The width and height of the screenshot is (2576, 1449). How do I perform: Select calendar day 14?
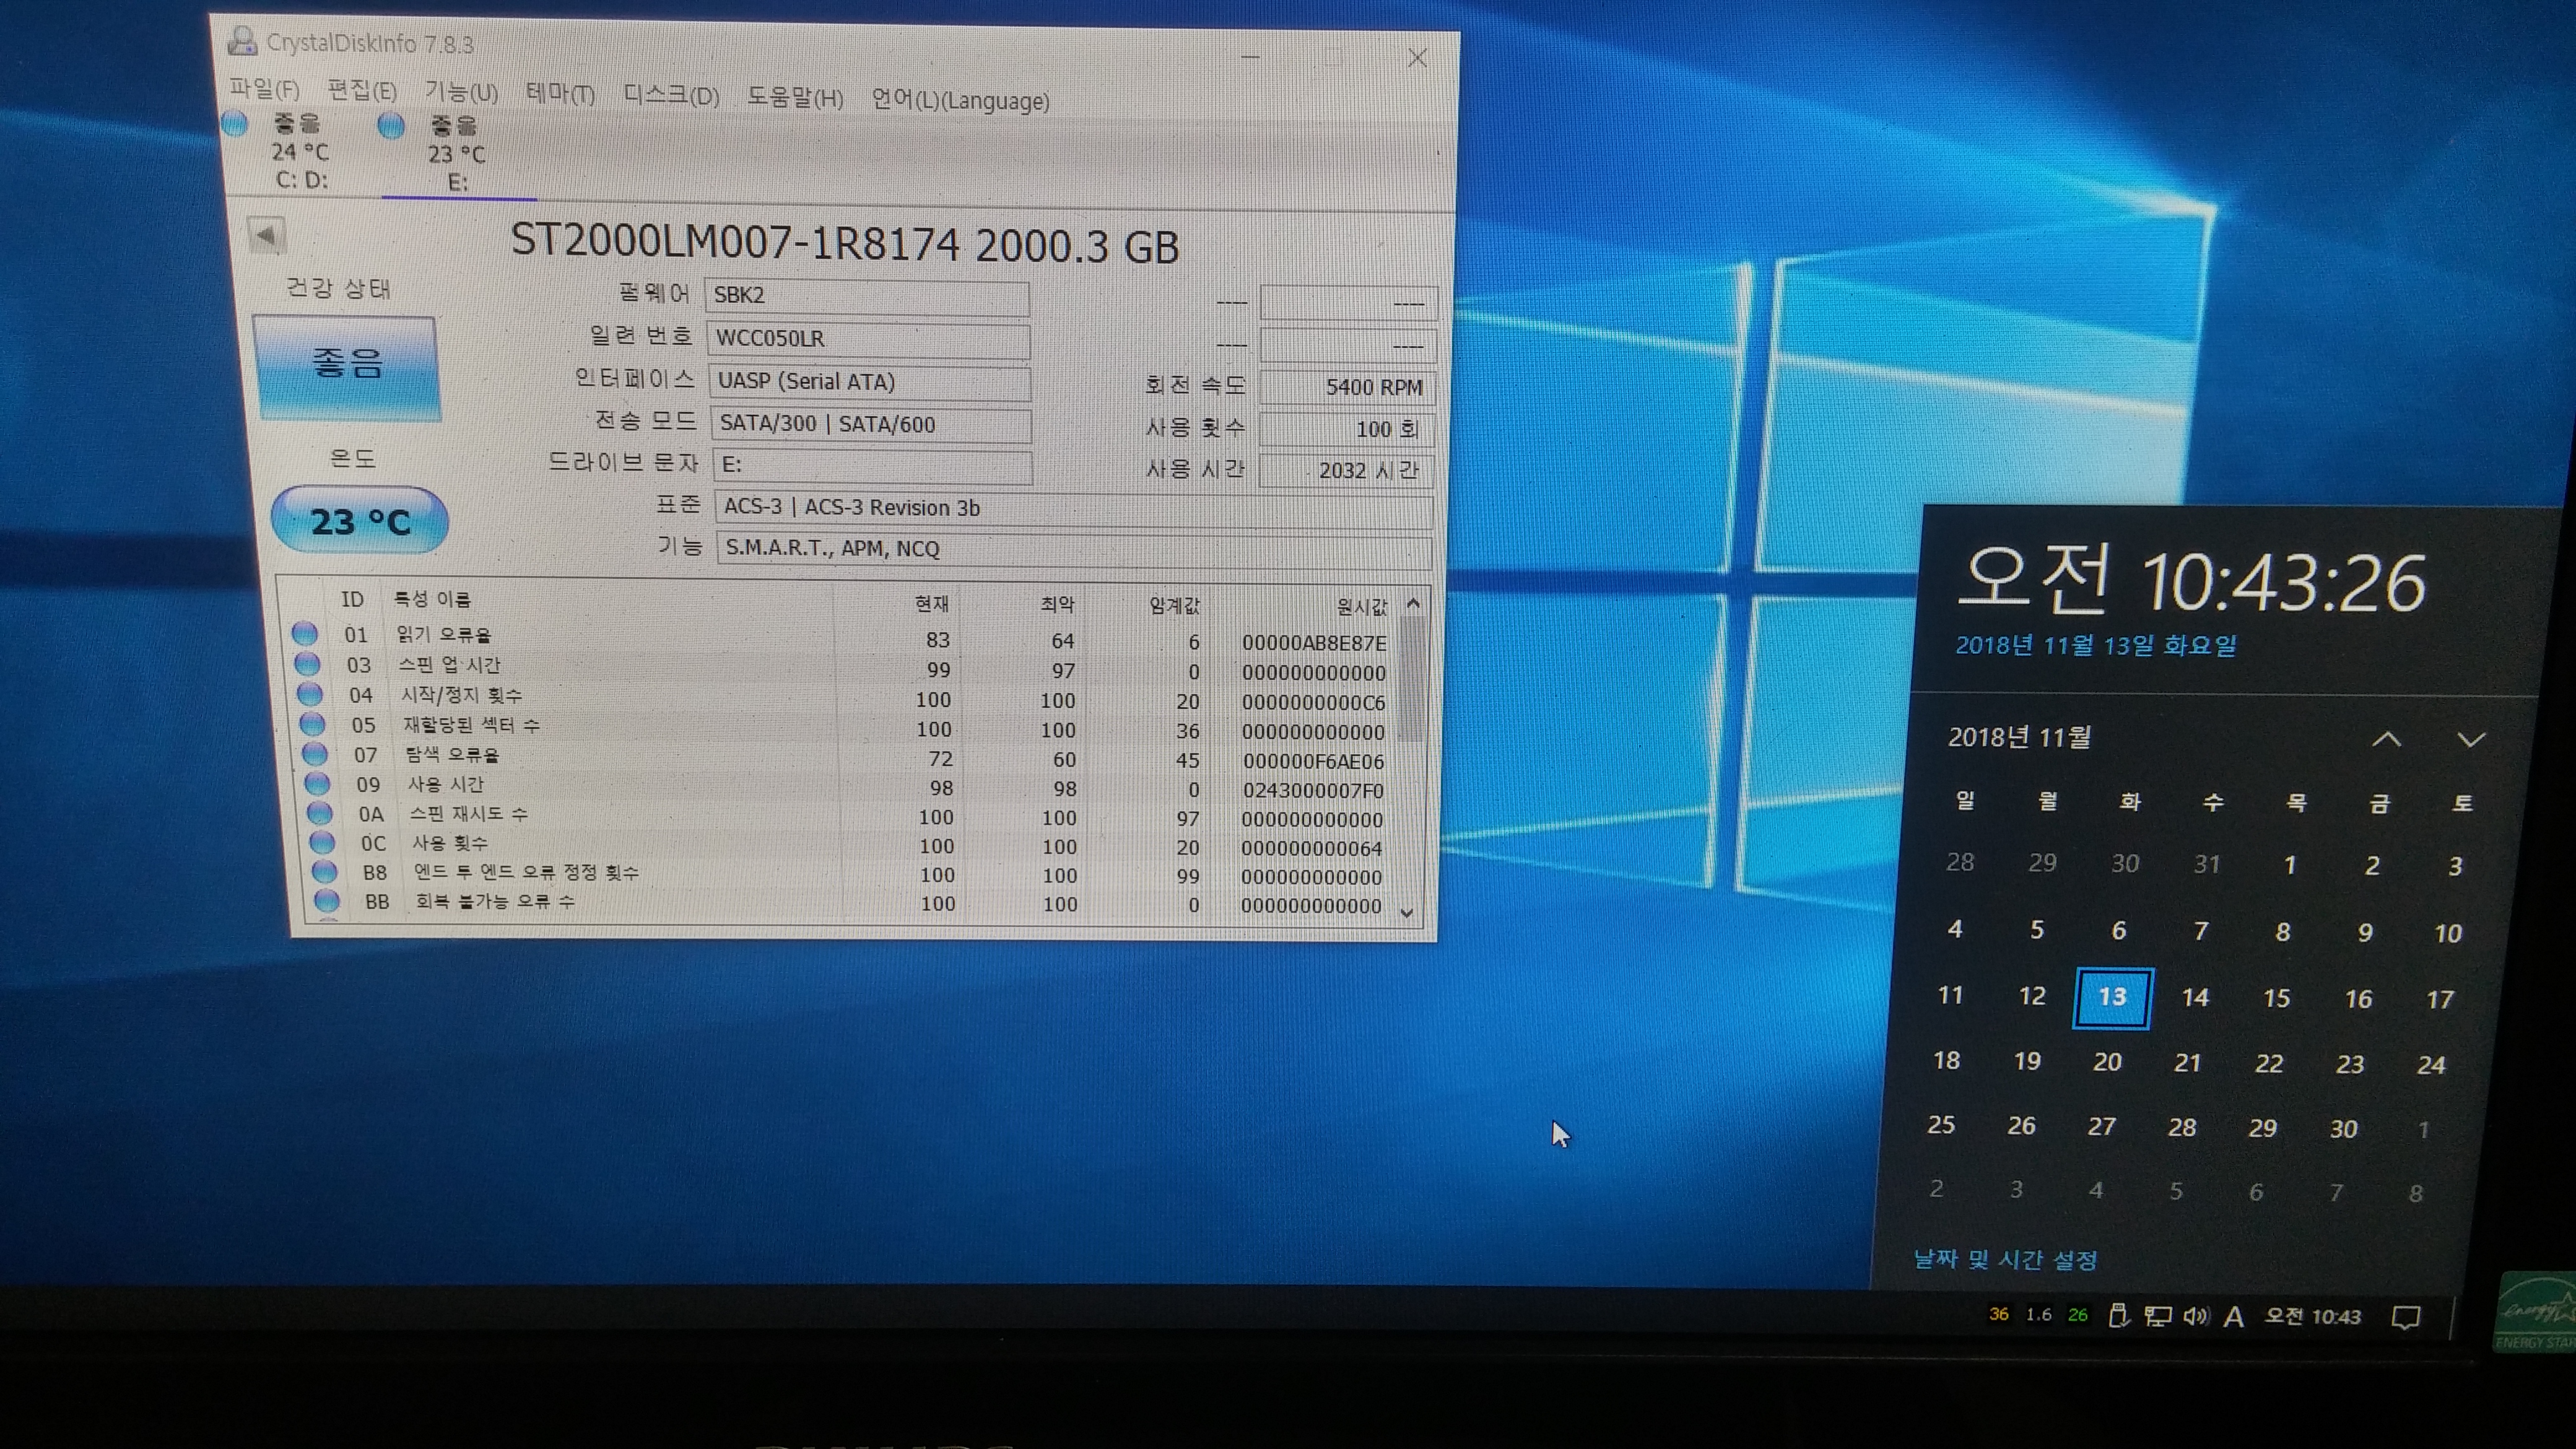[x=2195, y=998]
